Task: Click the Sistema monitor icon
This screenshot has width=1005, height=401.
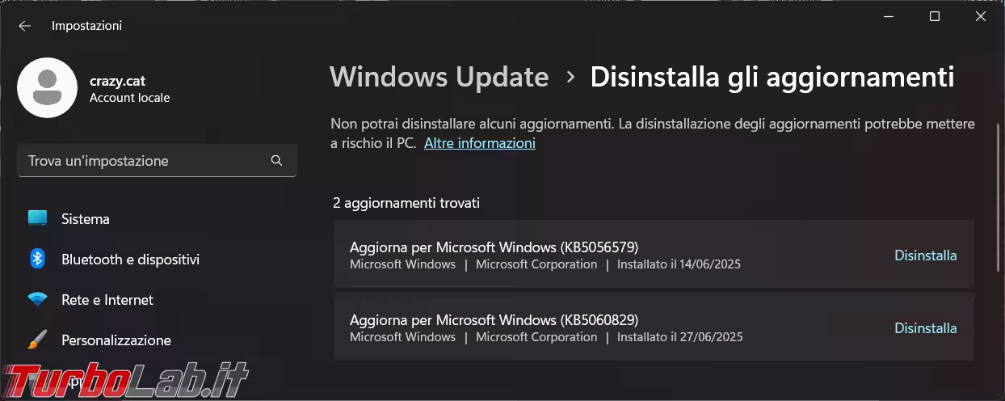Action: point(37,219)
